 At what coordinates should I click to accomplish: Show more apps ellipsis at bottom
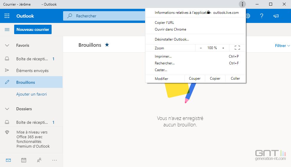click(x=55, y=160)
